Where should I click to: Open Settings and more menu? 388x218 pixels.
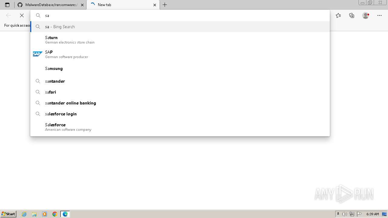pos(380,15)
